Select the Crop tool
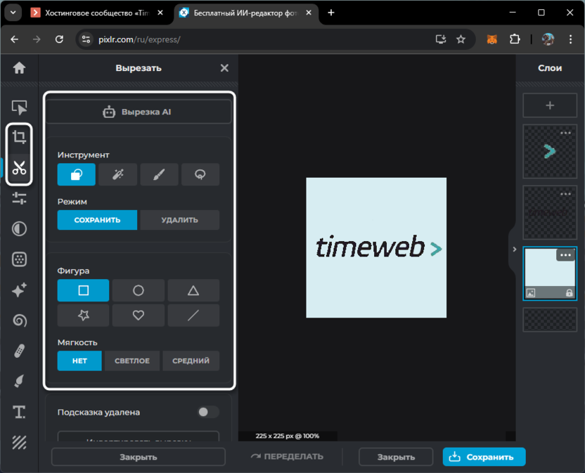 19,137
